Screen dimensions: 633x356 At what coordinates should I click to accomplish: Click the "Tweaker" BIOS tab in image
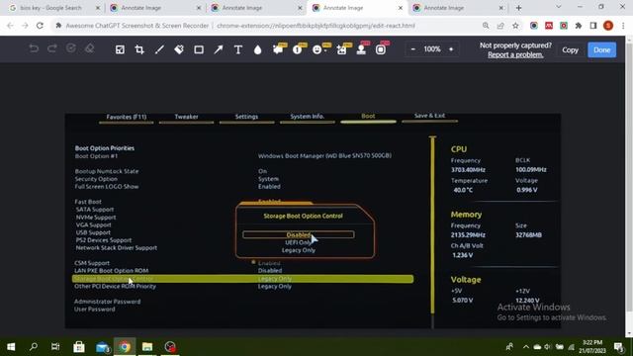186,117
